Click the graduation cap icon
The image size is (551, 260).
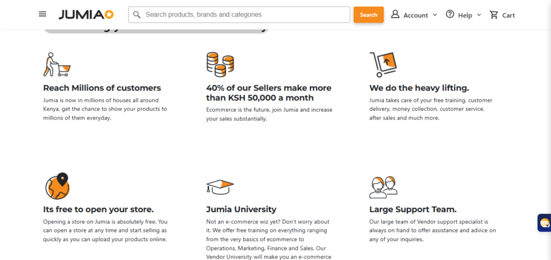pos(220,186)
